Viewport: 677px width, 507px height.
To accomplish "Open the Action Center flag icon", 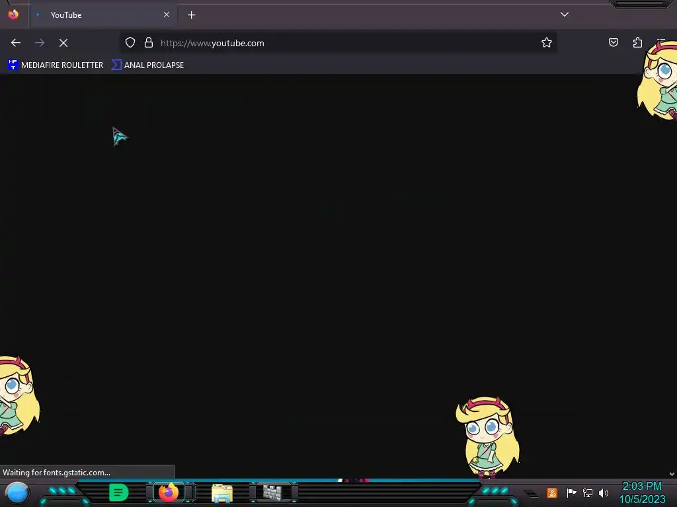I will tap(571, 492).
